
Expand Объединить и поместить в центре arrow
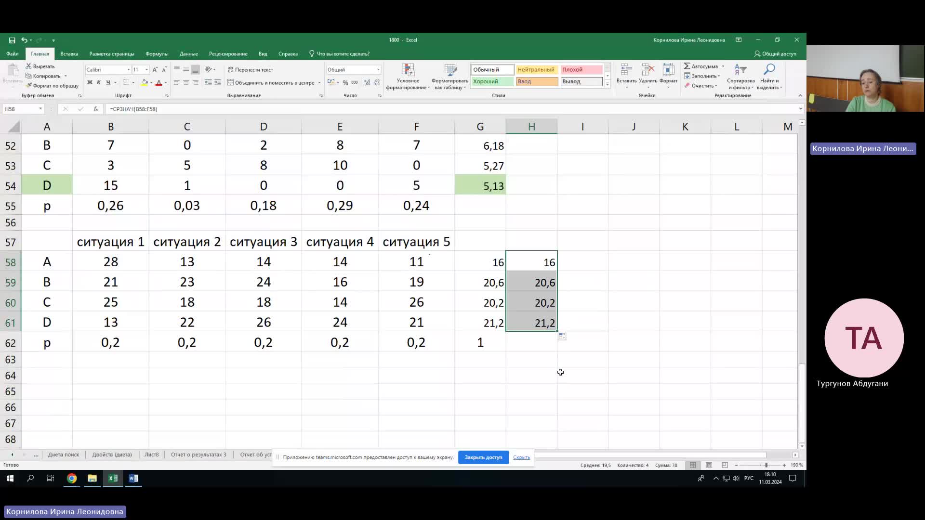point(319,83)
